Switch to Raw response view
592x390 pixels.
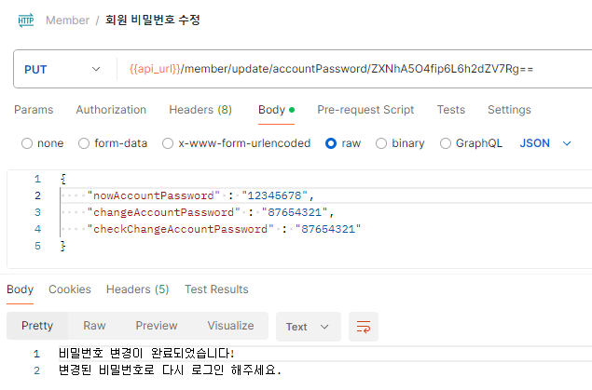(x=94, y=326)
